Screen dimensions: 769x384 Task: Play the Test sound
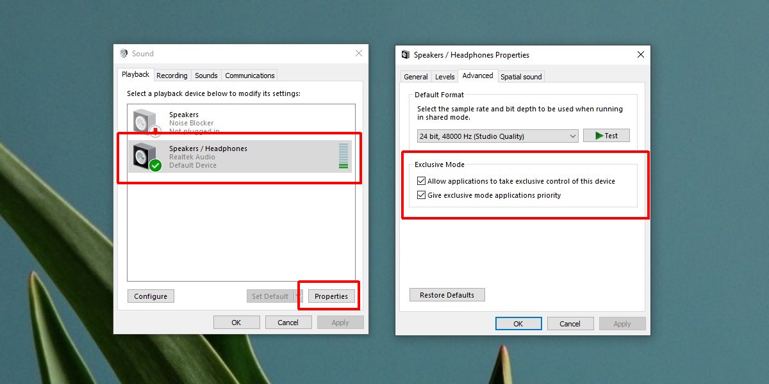tap(606, 136)
